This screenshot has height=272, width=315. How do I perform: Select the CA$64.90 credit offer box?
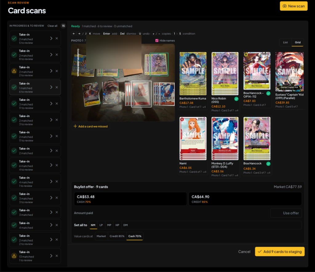(245, 199)
